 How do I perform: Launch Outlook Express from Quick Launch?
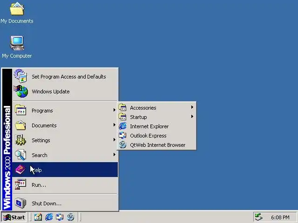(x=60, y=217)
